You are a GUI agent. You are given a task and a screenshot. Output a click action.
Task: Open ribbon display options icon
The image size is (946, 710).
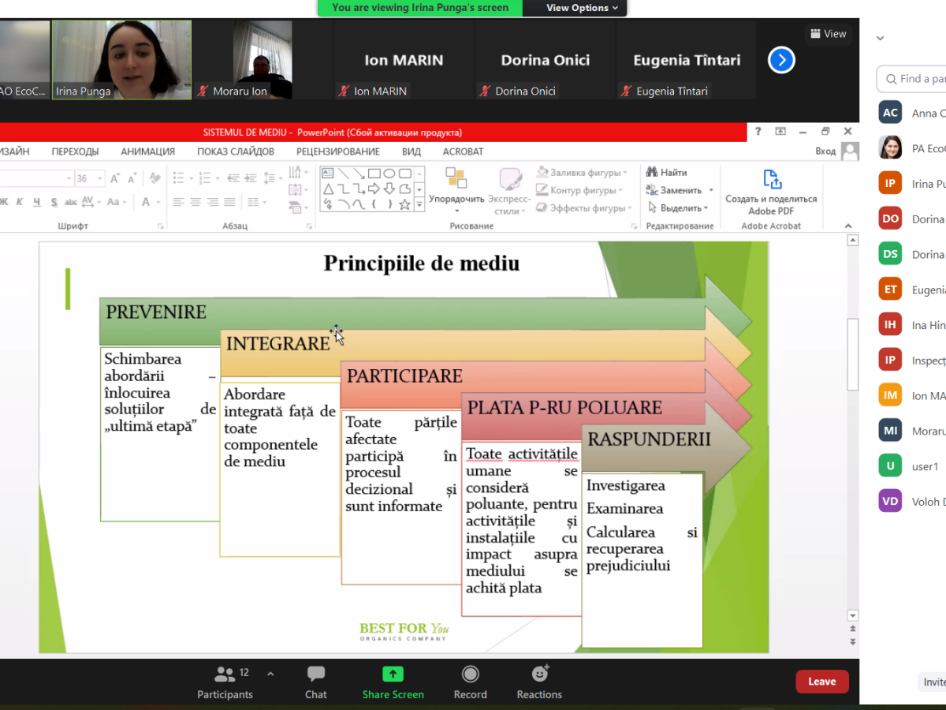coord(780,132)
